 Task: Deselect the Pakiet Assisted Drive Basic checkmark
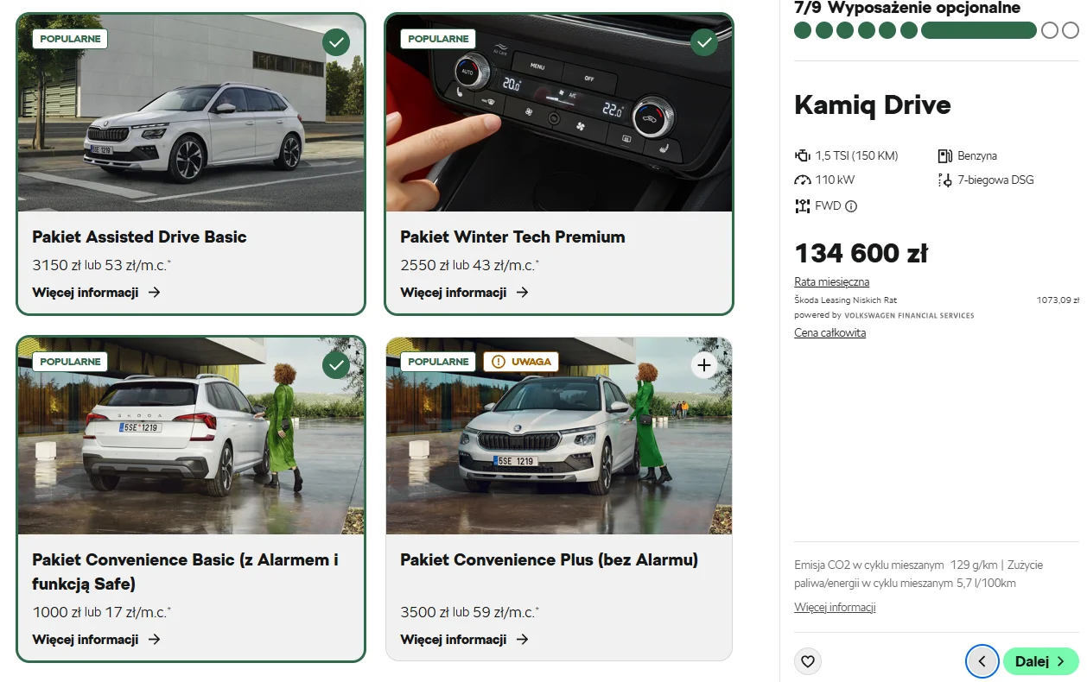(336, 41)
